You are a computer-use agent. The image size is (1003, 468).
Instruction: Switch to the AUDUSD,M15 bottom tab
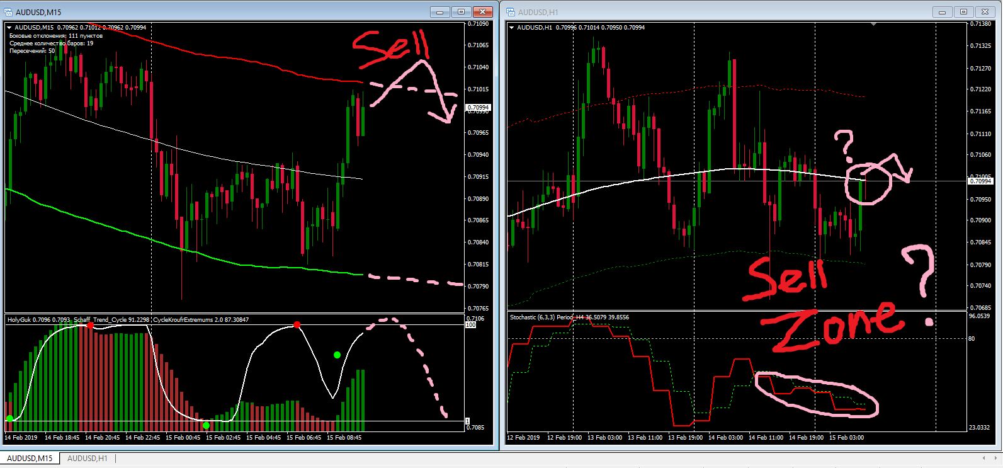pos(30,459)
